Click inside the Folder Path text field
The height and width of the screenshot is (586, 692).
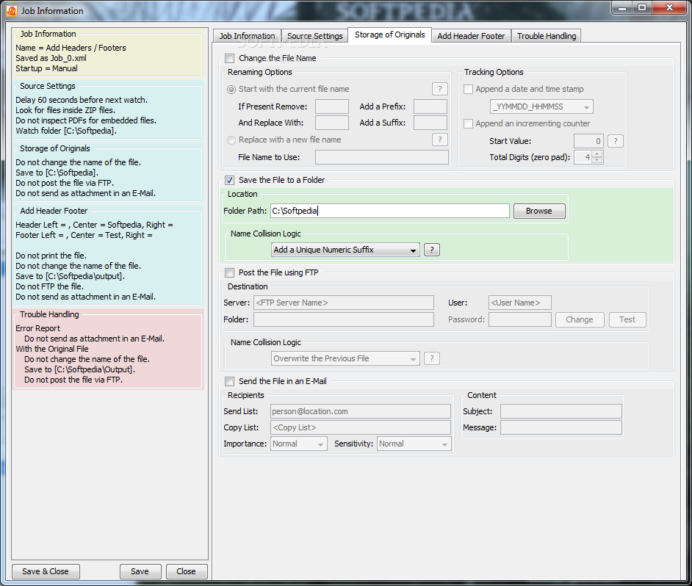pos(389,211)
